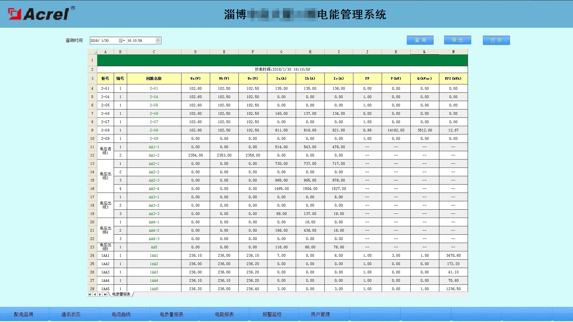Open 报警监控 alarm monitoring page
The height and width of the screenshot is (322, 573).
pyautogui.click(x=272, y=314)
